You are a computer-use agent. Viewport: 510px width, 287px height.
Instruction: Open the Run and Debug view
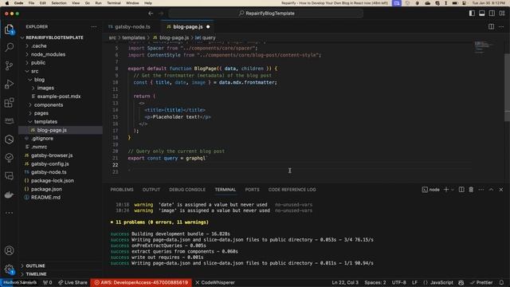click(9, 84)
